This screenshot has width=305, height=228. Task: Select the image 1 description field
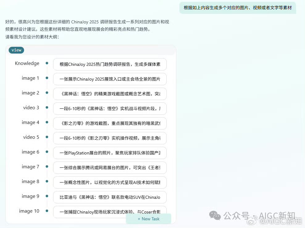coord(110,79)
